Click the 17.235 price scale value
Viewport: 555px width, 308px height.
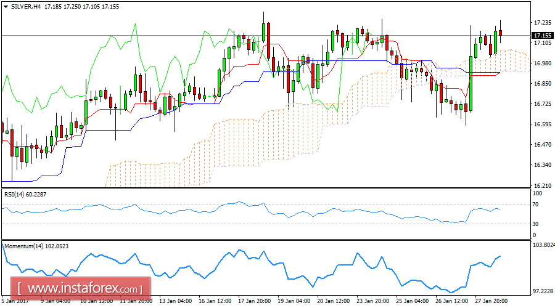coord(542,23)
